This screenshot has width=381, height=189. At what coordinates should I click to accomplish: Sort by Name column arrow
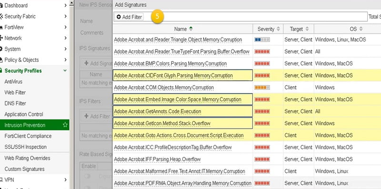click(191, 29)
